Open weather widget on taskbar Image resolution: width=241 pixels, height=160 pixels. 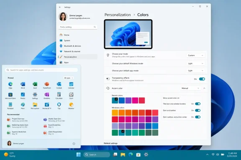tap(10, 155)
